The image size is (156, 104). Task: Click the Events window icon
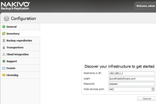(4, 68)
